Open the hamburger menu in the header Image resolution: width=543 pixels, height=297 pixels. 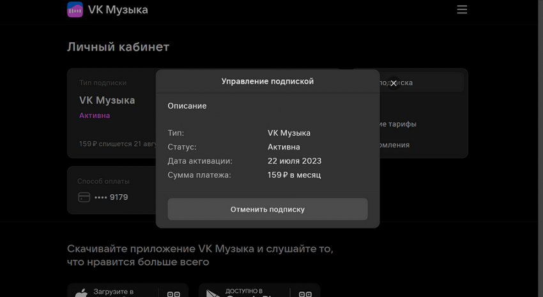point(462,10)
